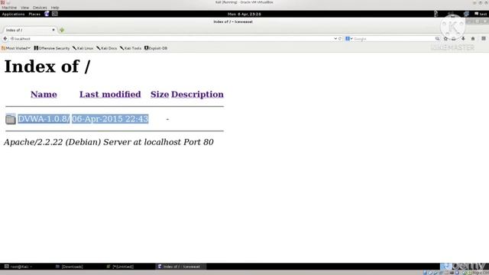Screen dimensions: 489x275
Task: Reload the page with the refresh icon
Action: coord(340,39)
